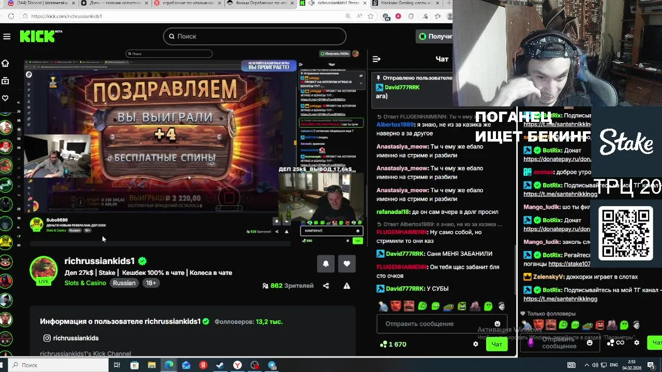Click username rafanadal18 in chat
Screen dimensions: 662x372
coord(393,212)
